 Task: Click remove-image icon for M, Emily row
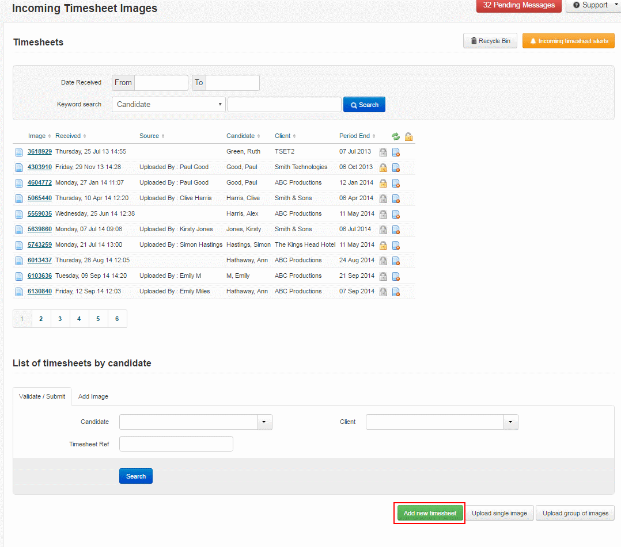click(x=396, y=276)
